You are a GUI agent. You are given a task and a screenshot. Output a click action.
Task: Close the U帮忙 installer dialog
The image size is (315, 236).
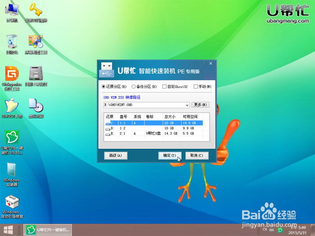[211, 63]
